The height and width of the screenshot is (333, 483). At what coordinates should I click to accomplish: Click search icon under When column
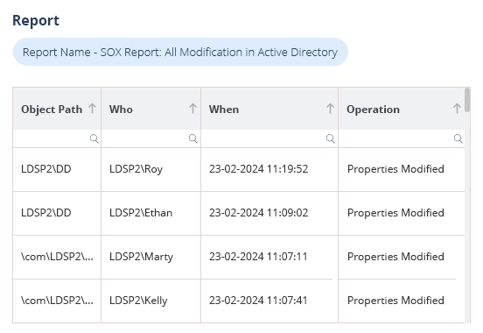coord(331,138)
